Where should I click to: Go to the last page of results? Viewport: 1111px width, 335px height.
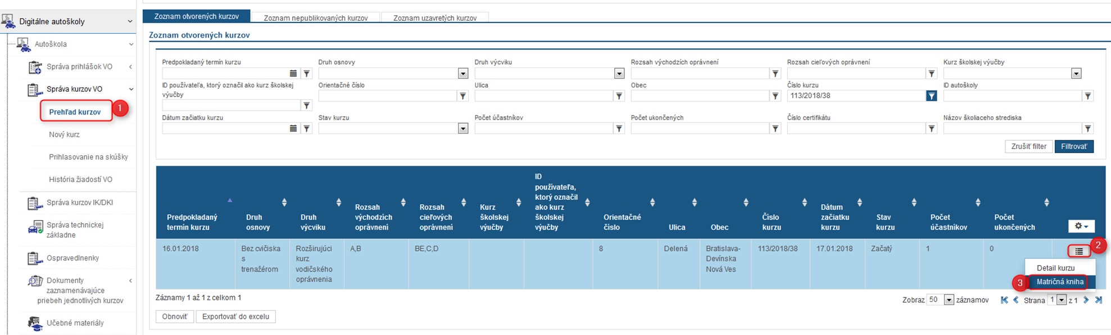(1099, 300)
